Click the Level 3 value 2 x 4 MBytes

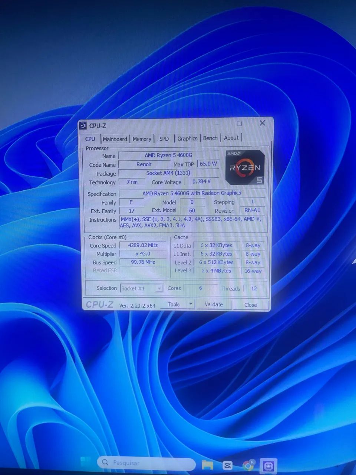pyautogui.click(x=217, y=271)
